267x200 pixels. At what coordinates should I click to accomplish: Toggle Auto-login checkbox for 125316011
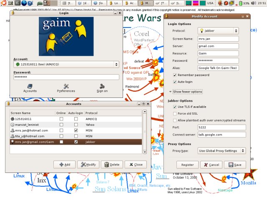point(76,119)
